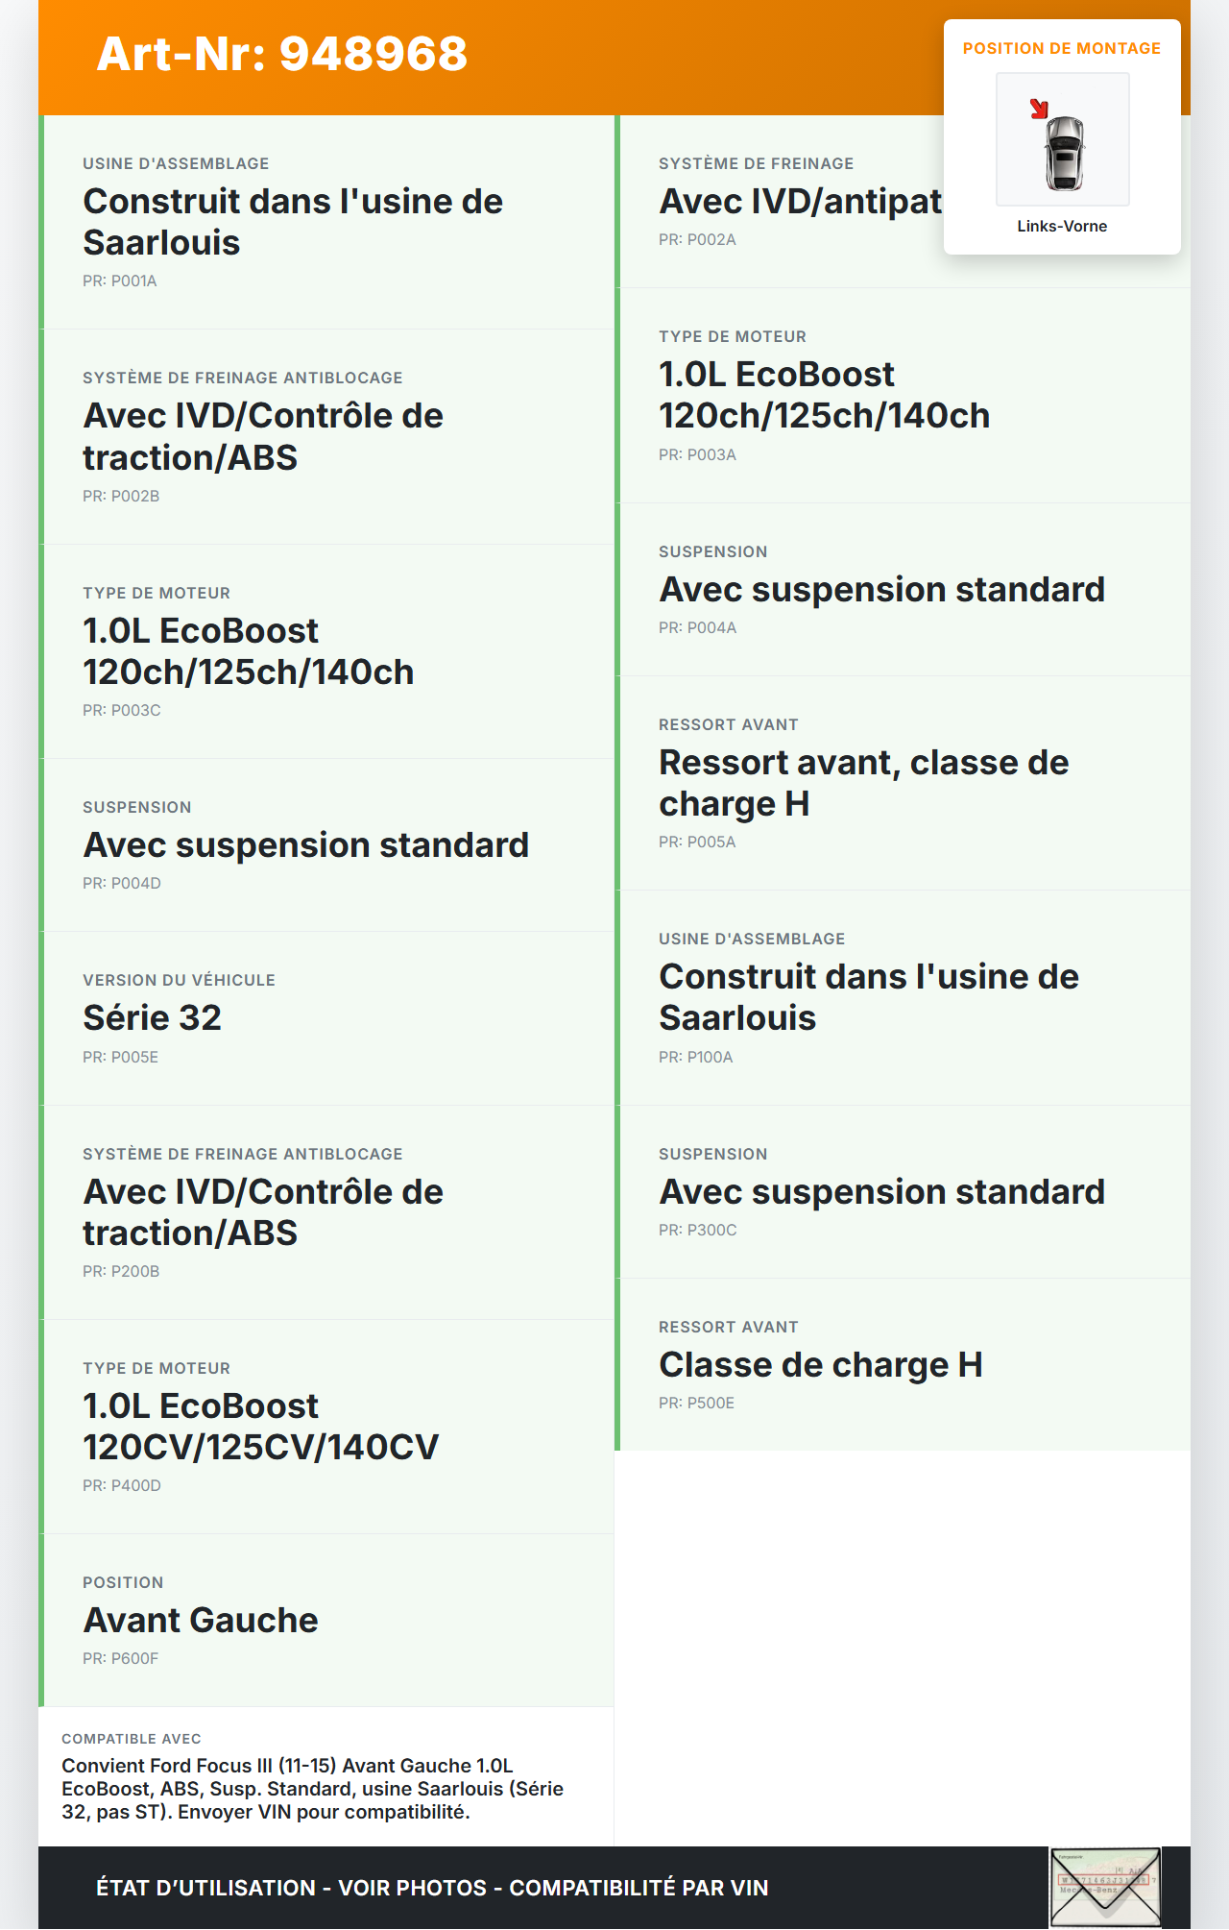Select the standard suspension card PR P004D
The image size is (1229, 1930).
[326, 845]
